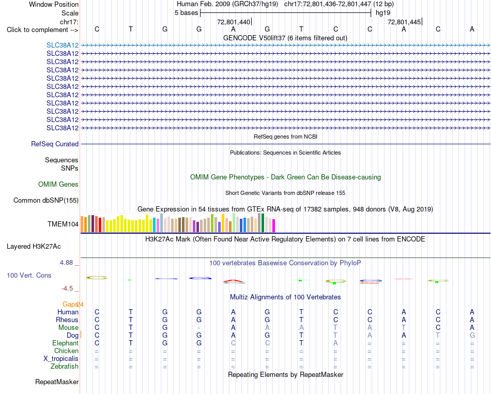Viewport: 491px width, 394px height.
Task: Click 'Repeating Elements by RepeatMasker' title
Action: tap(286, 375)
